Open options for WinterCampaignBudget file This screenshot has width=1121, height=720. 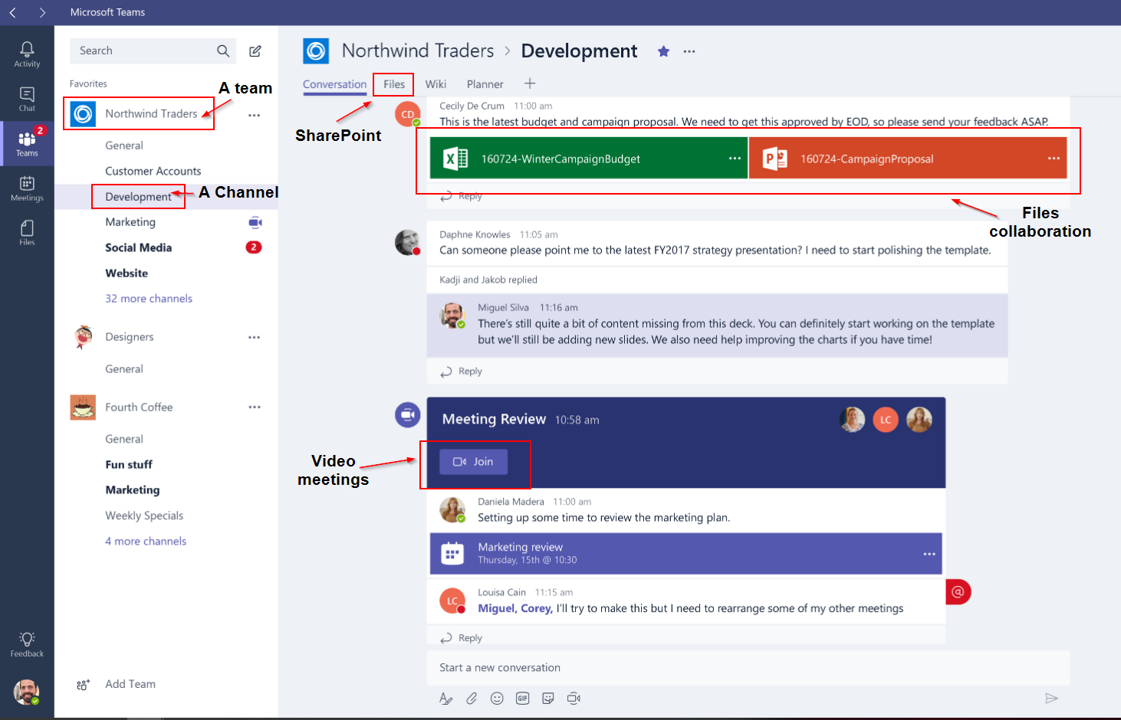(735, 159)
